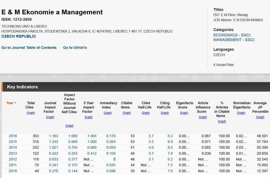
Task: Click the 1.163 Journal Impact Factor value
Action: tap(54, 136)
